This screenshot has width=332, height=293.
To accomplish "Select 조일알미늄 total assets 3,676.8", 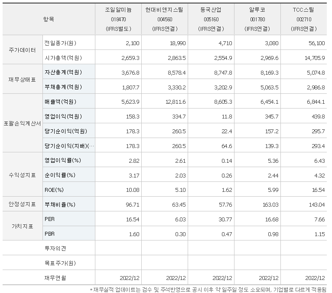I will click(130, 73).
